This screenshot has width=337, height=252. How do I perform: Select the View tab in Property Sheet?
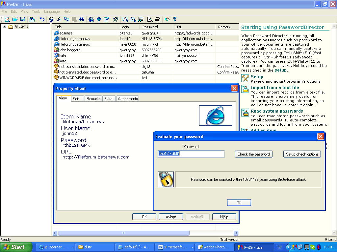tap(63, 98)
